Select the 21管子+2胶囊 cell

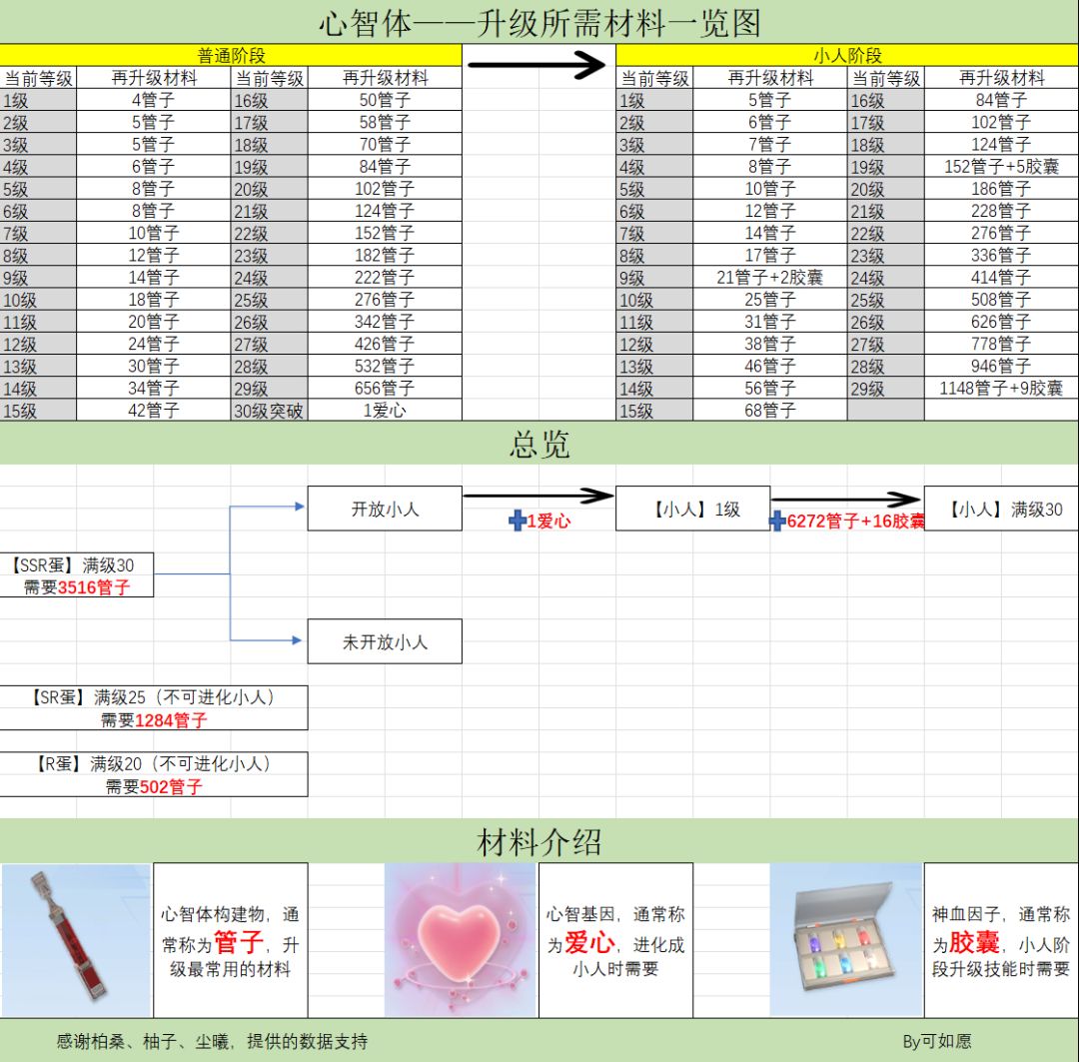click(x=770, y=278)
